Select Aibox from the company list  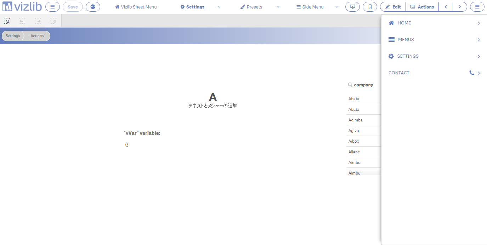(x=353, y=141)
